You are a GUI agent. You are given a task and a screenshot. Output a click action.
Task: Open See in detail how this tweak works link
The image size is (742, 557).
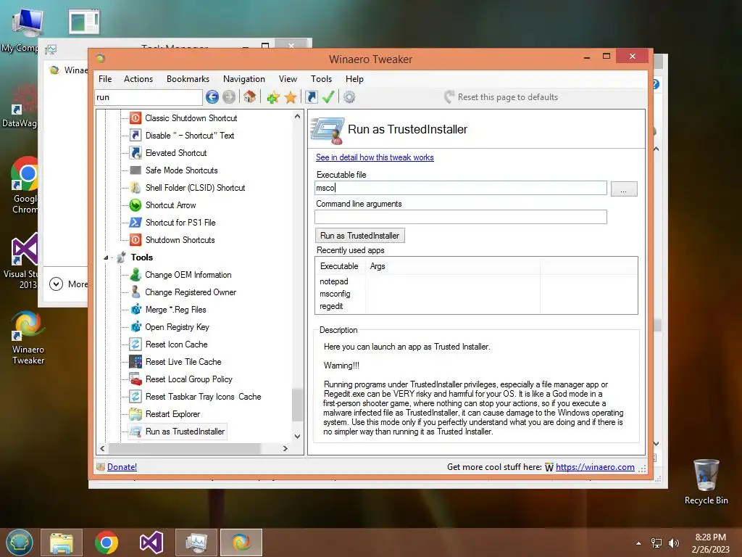pos(375,157)
